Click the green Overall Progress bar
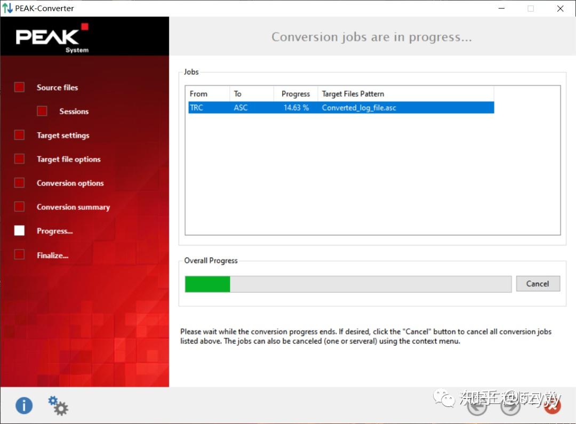 tap(207, 284)
